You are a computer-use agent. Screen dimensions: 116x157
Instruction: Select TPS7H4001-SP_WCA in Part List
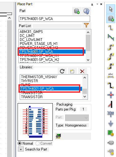52,52
